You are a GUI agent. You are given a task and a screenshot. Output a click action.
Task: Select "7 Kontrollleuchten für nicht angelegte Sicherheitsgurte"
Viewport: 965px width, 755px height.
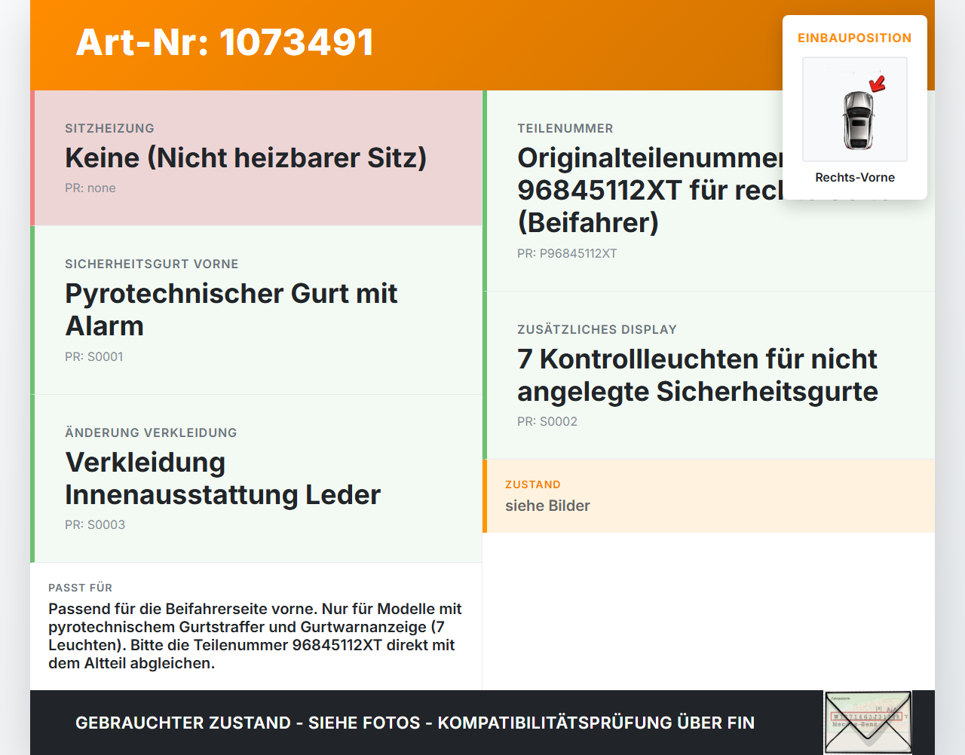[697, 375]
